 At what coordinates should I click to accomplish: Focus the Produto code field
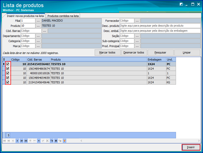28,26
